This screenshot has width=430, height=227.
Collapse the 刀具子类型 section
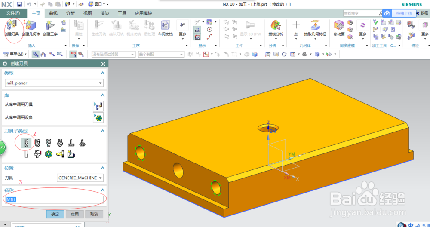tap(103, 131)
